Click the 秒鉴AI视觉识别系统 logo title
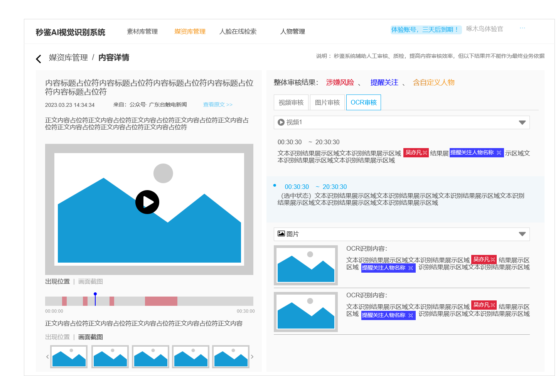Screen dimensions: 558x376 [71, 32]
